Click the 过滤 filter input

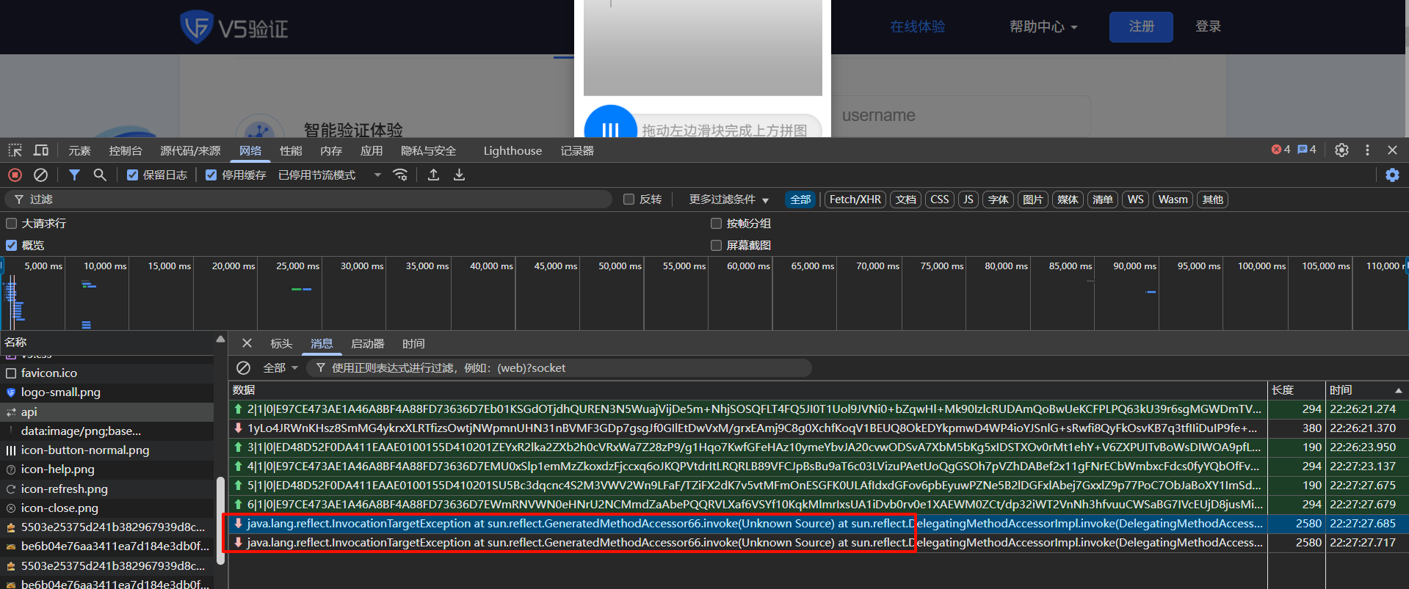308,200
